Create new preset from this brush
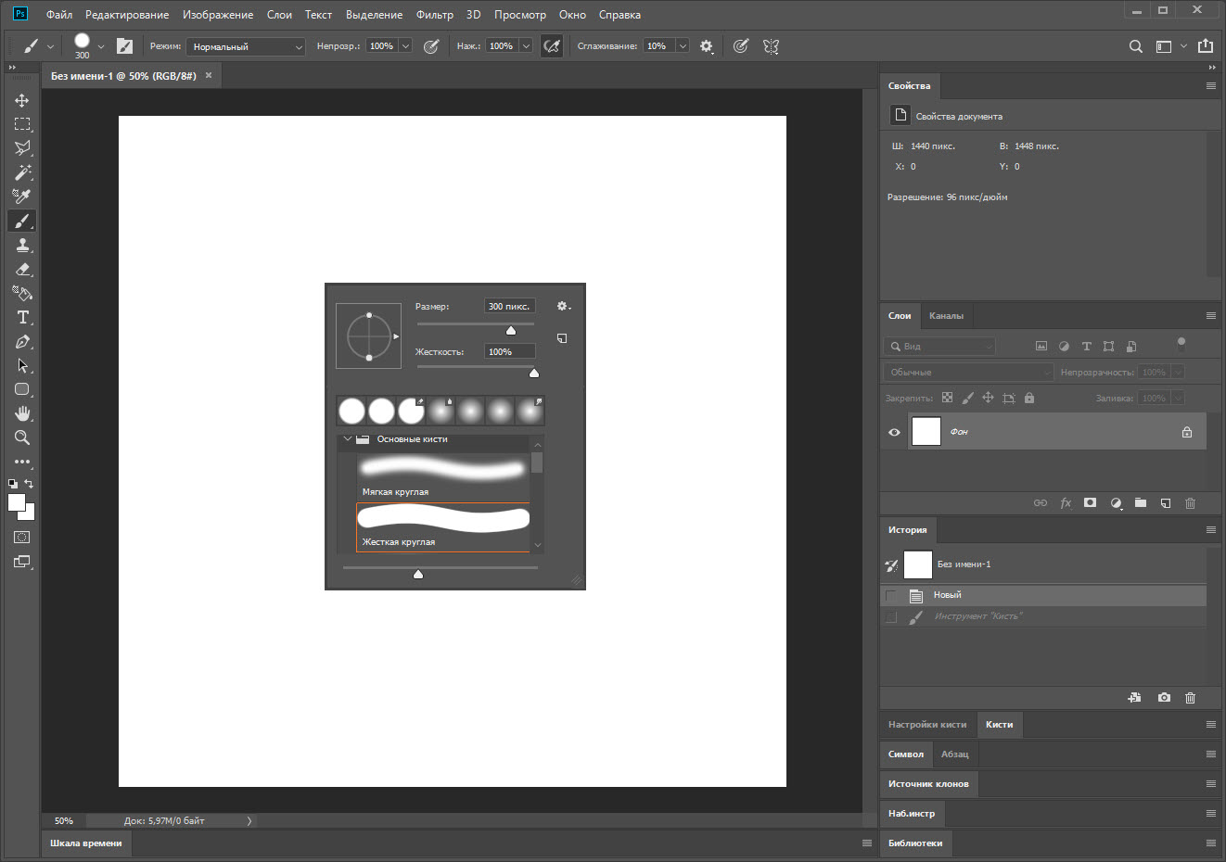 pos(562,338)
